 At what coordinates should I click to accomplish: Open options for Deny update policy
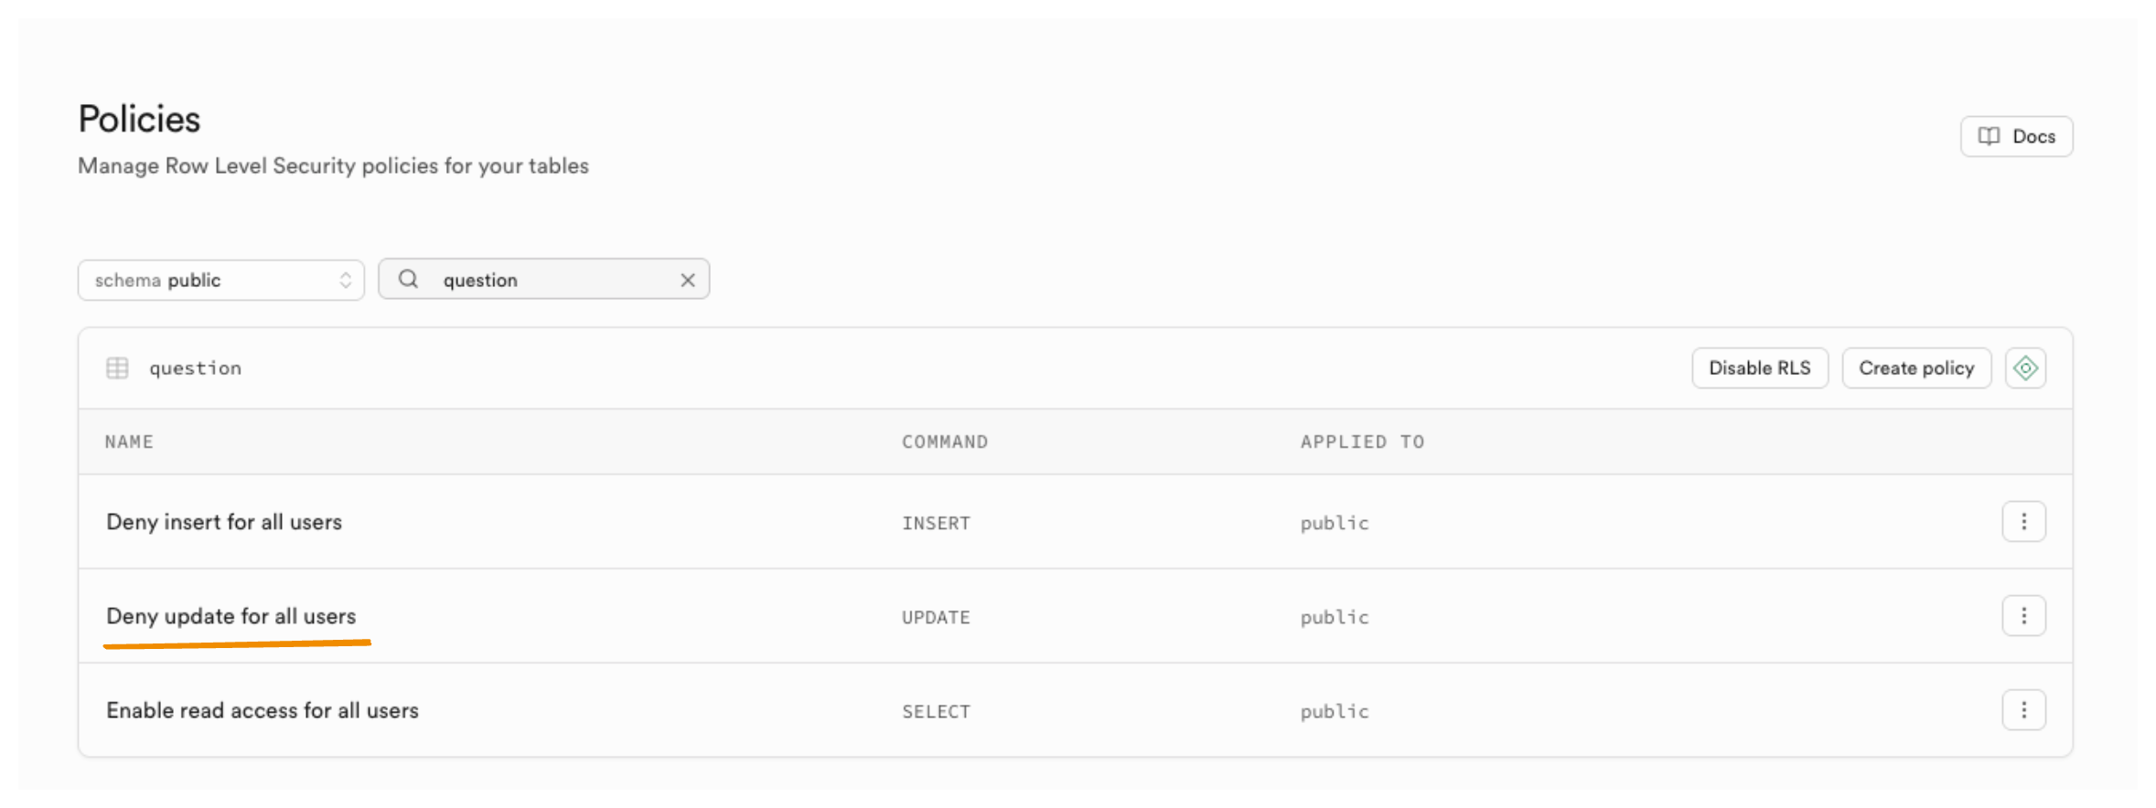pyautogui.click(x=2023, y=616)
